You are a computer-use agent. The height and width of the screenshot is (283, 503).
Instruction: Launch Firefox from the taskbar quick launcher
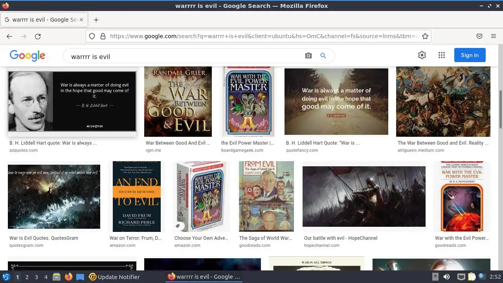(x=68, y=277)
